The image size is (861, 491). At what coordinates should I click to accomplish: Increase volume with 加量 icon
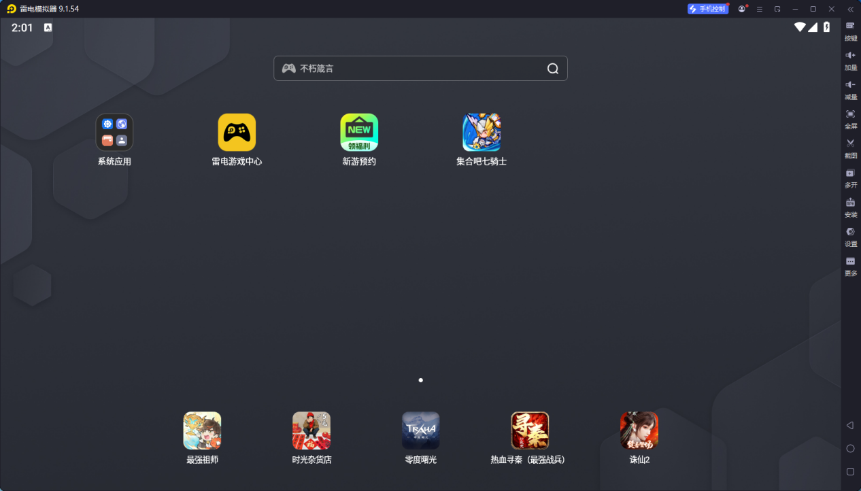850,60
